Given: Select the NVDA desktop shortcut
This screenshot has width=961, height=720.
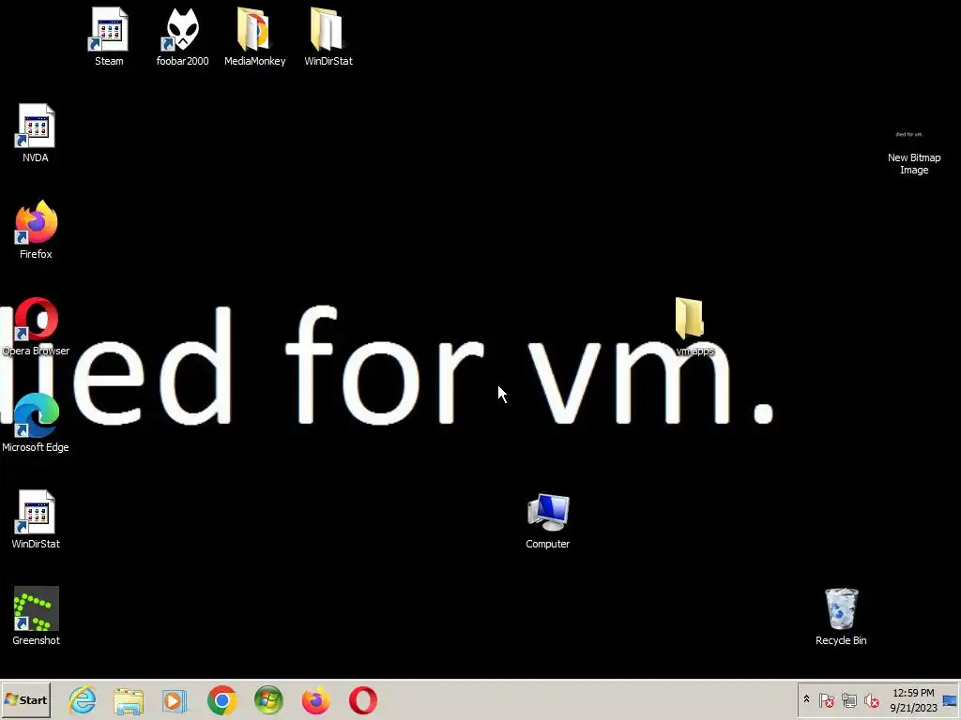Looking at the screenshot, I should 36,133.
